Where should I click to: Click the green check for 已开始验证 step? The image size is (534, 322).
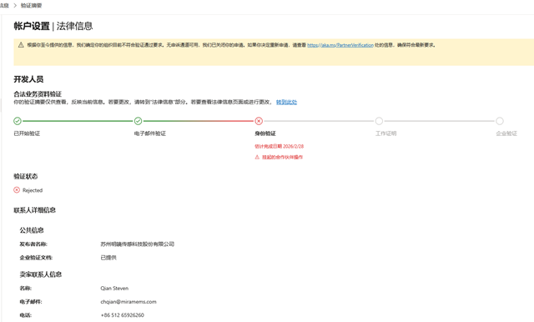(18, 121)
